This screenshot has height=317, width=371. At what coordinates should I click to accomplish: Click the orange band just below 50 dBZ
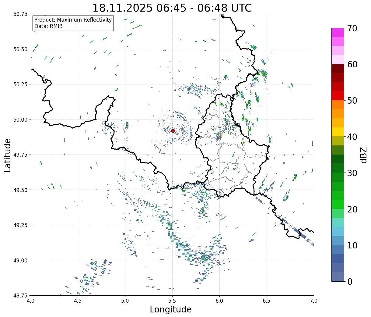[338, 105]
